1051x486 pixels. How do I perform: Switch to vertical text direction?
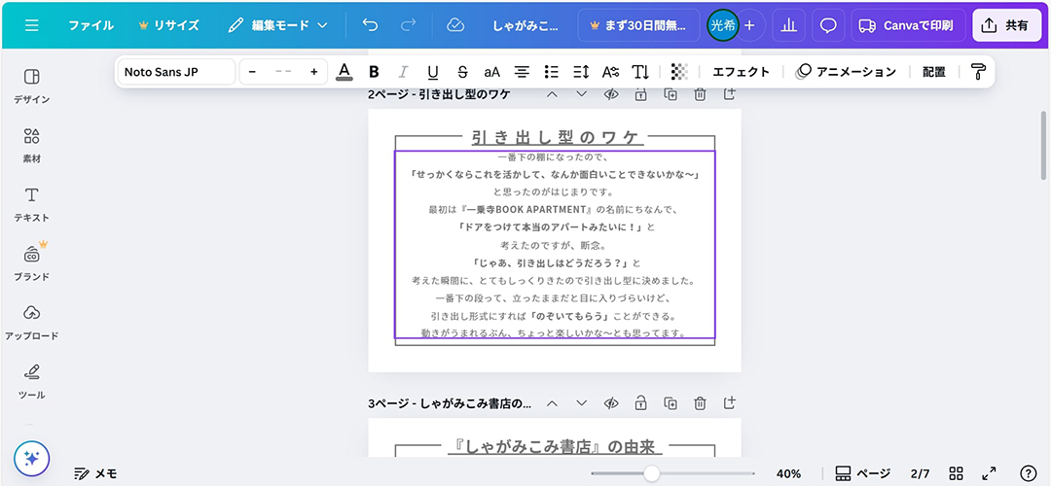tap(640, 72)
